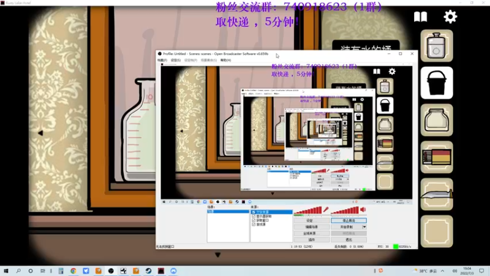The image size is (490, 276).
Task: Click the 插件 plugins button
Action: tap(312, 240)
